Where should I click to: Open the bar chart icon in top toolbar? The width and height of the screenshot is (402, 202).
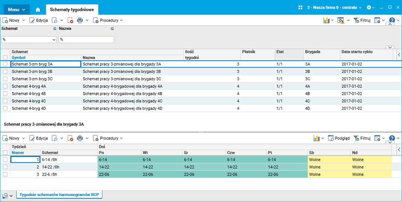[327, 20]
